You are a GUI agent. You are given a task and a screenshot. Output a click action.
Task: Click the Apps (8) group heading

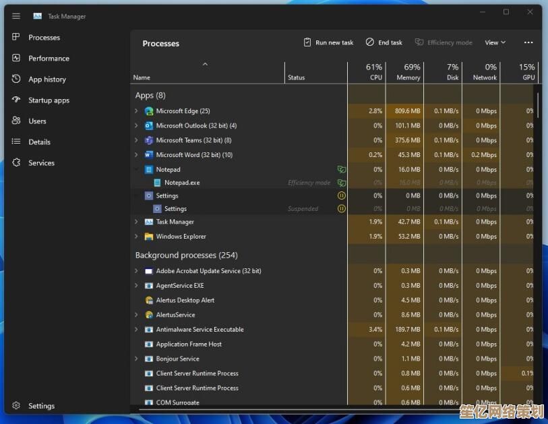[x=150, y=96]
